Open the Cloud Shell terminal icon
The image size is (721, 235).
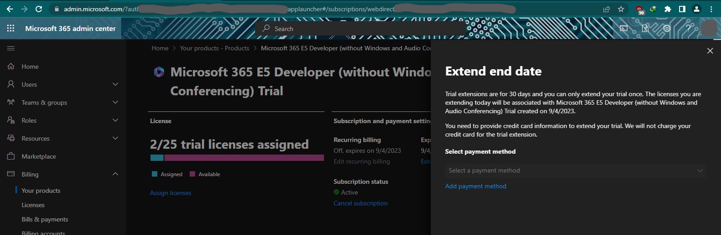pos(624,28)
